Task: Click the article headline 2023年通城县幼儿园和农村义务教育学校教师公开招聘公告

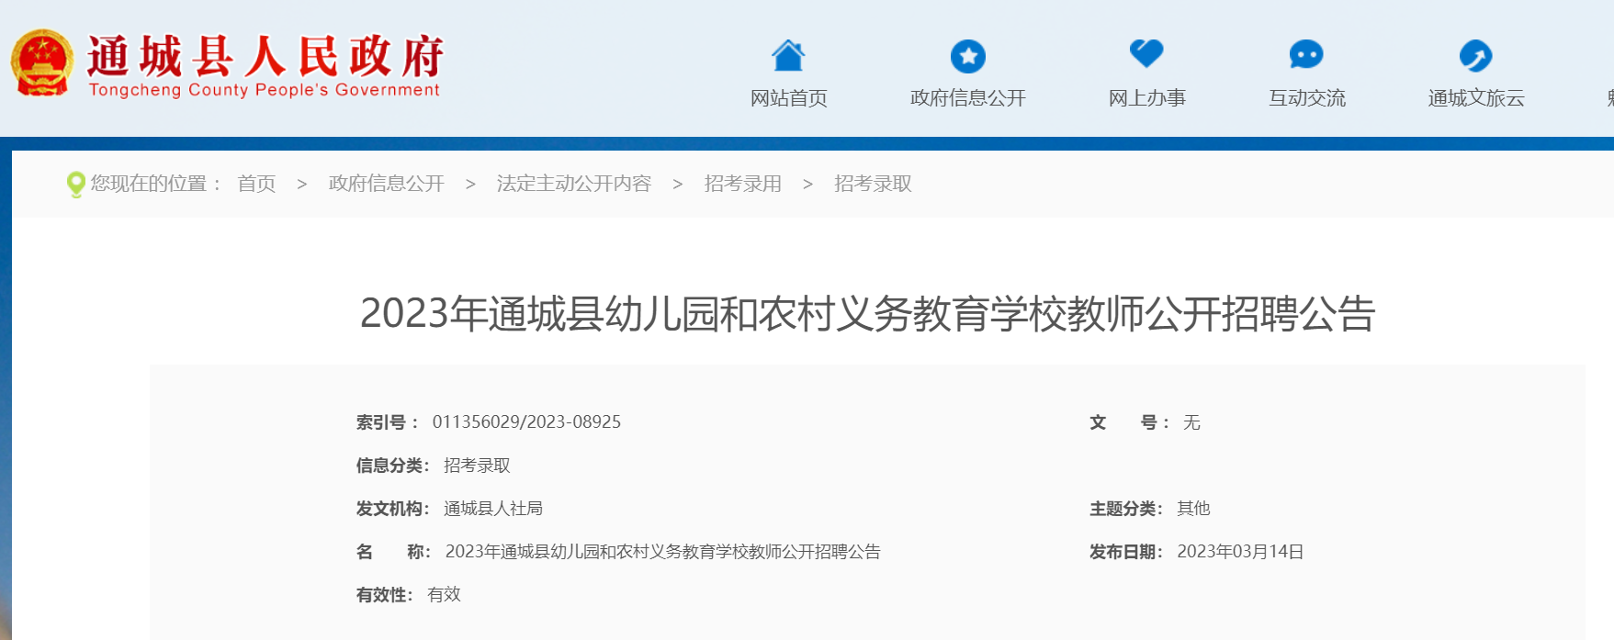Action: tap(867, 314)
